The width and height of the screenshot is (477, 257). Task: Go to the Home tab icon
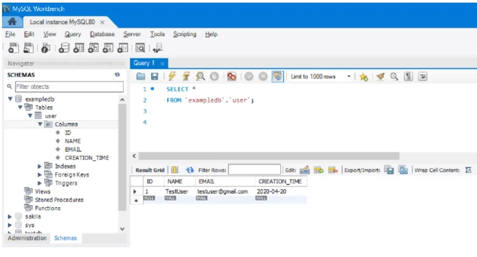click(x=12, y=22)
